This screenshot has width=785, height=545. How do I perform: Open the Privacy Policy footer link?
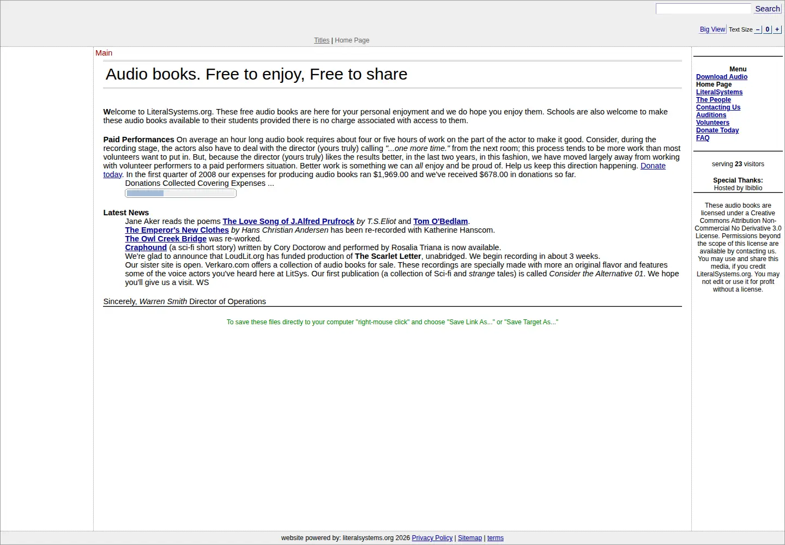tap(432, 538)
